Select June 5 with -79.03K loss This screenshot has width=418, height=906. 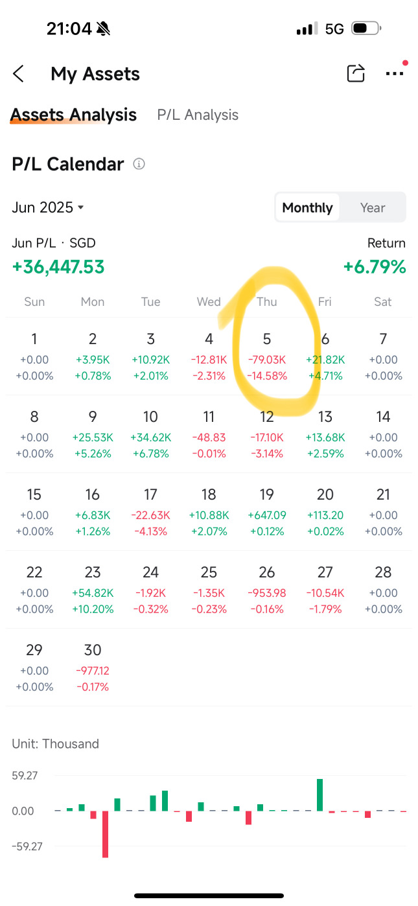267,356
